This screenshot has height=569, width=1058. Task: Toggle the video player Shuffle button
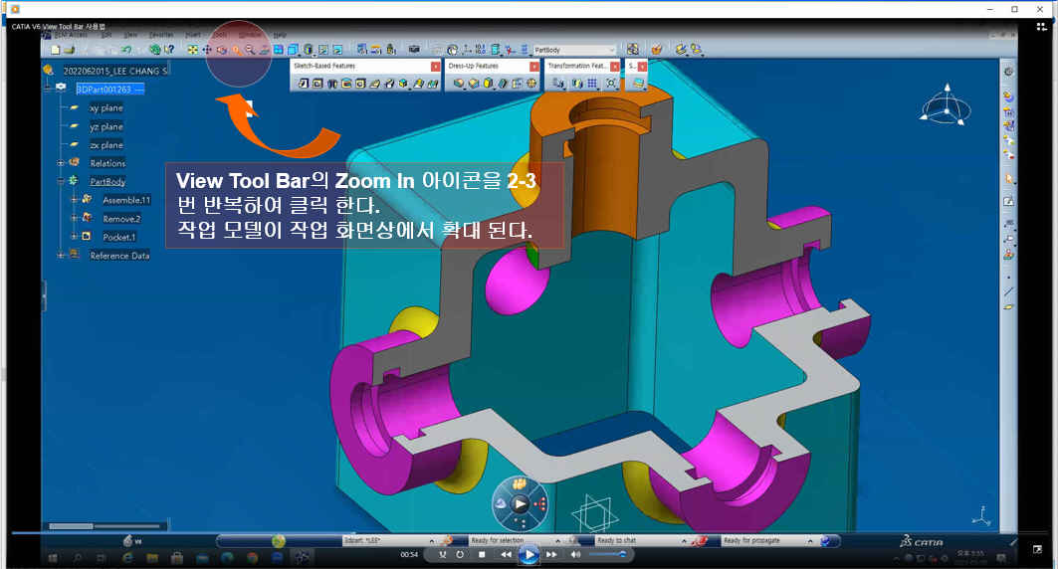pos(443,554)
